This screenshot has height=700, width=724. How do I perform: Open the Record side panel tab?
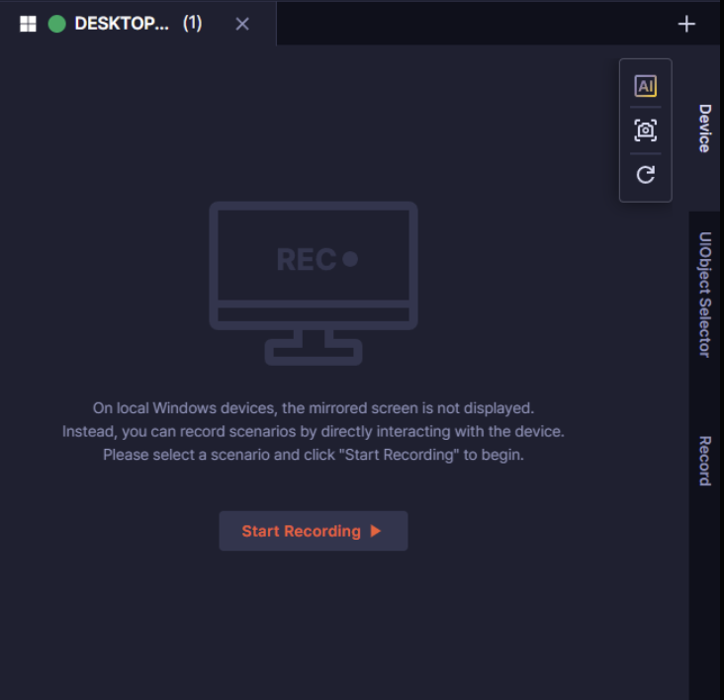[704, 460]
